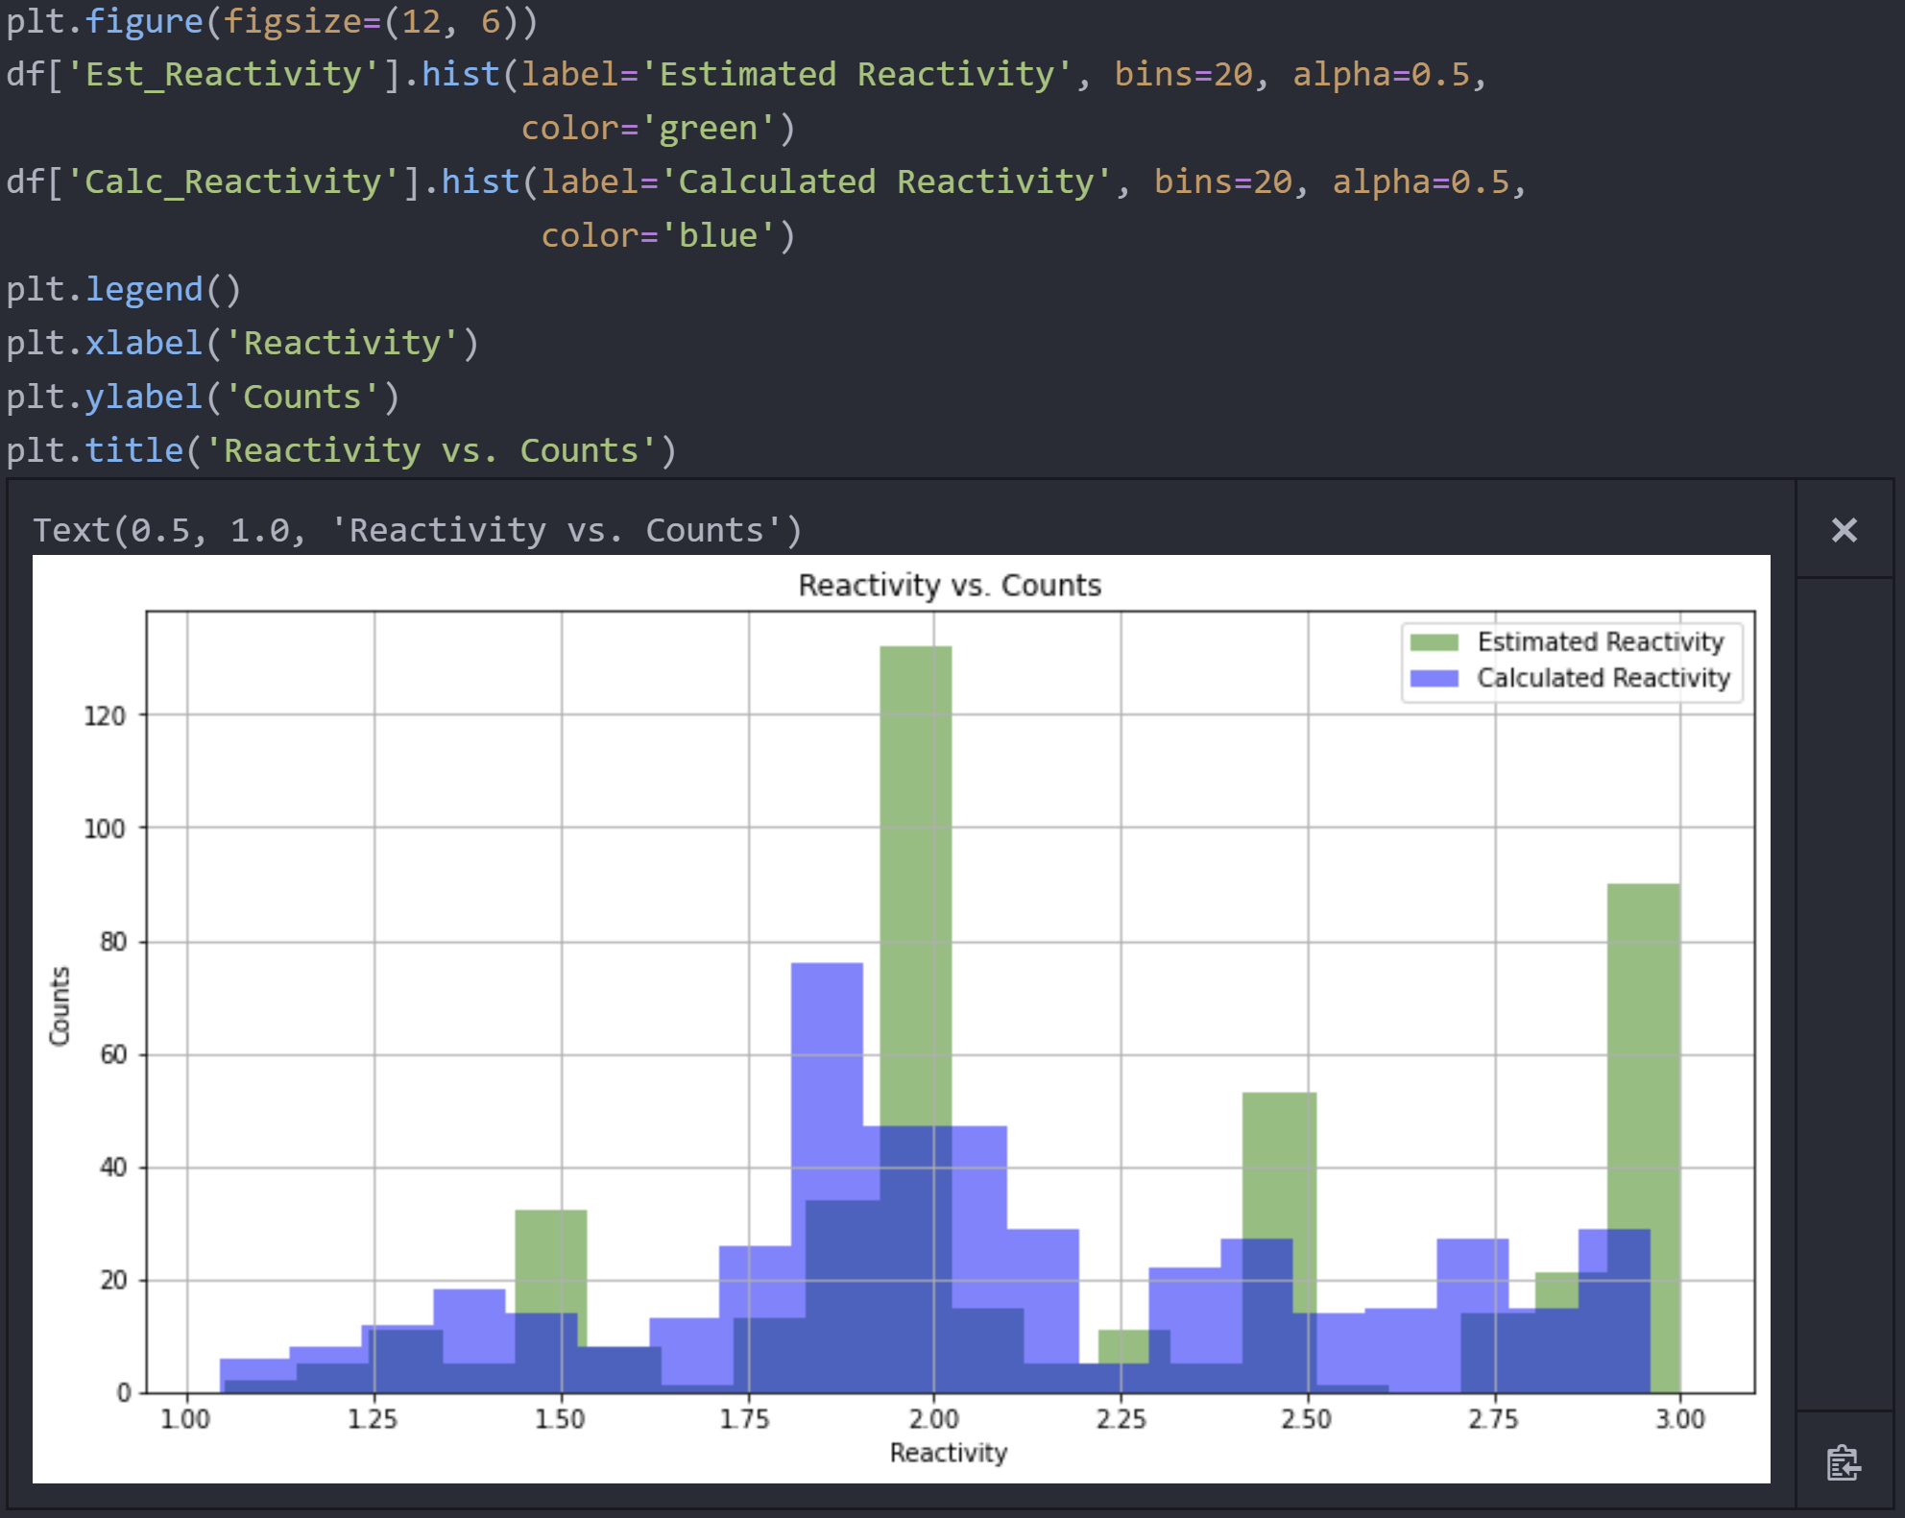Screen dimensions: 1905x1518
Task: Close the output panel with the X
Action: pos(1844,530)
